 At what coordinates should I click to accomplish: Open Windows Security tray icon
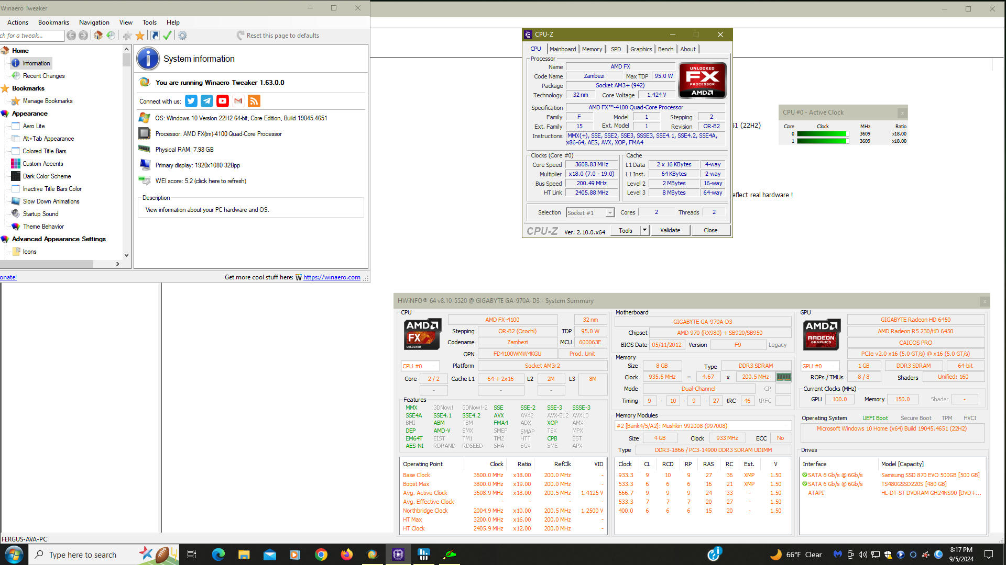[x=888, y=555]
